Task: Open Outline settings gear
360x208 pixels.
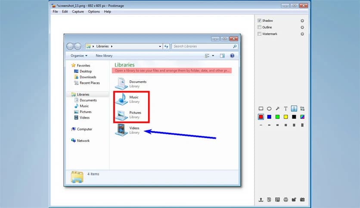Action: (x=302, y=27)
